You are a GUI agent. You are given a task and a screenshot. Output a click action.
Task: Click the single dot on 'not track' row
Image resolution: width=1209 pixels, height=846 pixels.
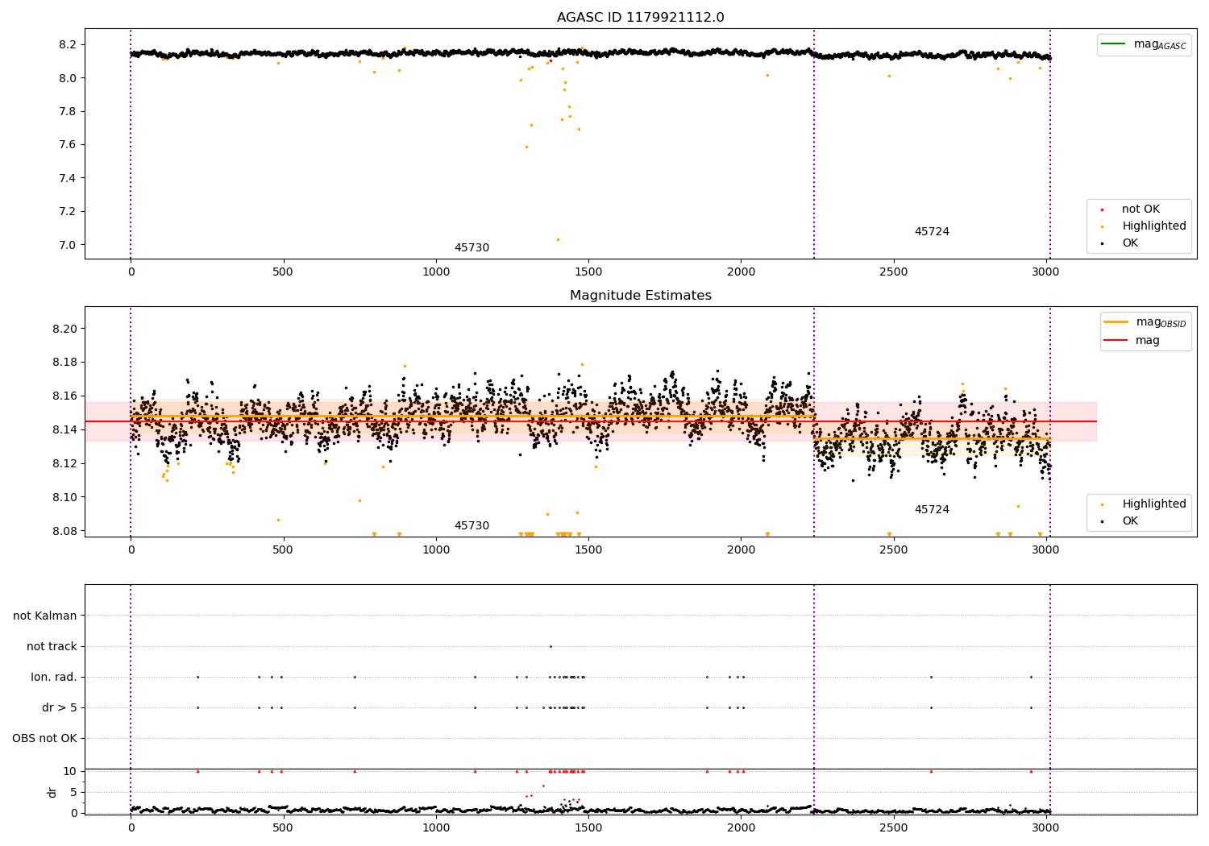(550, 646)
